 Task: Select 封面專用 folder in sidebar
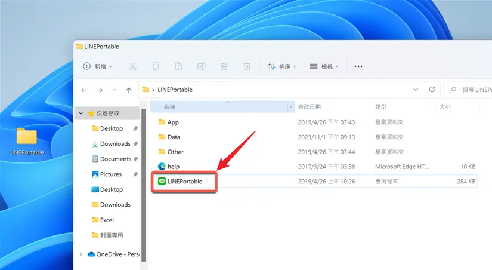(107, 235)
